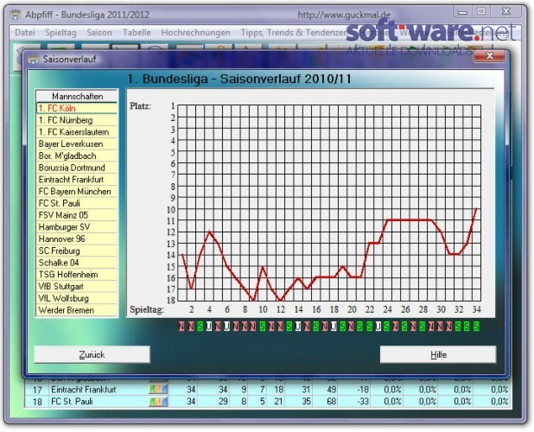This screenshot has height=432, width=534.
Task: Select TSG Hoffenheim team
Action: click(x=77, y=275)
